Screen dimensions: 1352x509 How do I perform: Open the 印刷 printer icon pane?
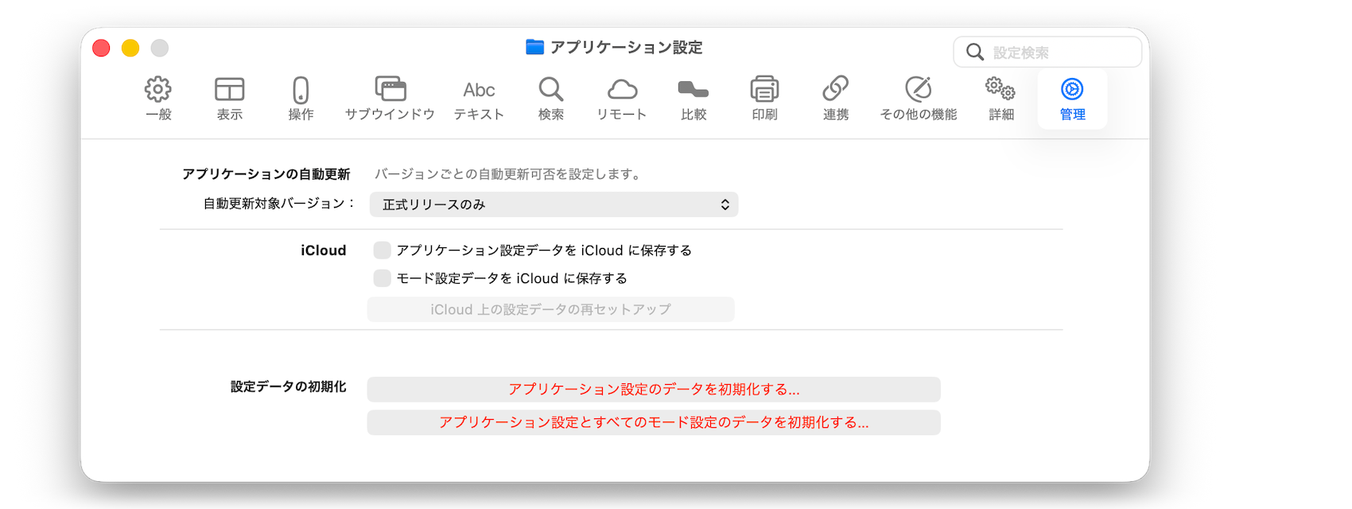(764, 98)
